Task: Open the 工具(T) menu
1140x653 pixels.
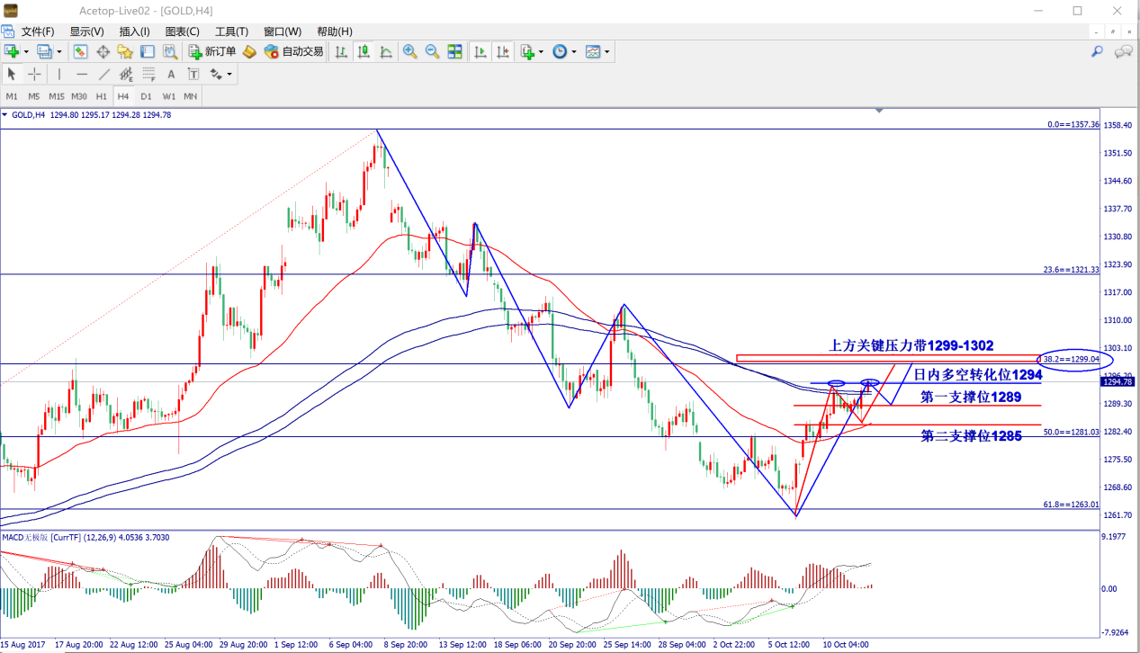Action: (x=231, y=31)
